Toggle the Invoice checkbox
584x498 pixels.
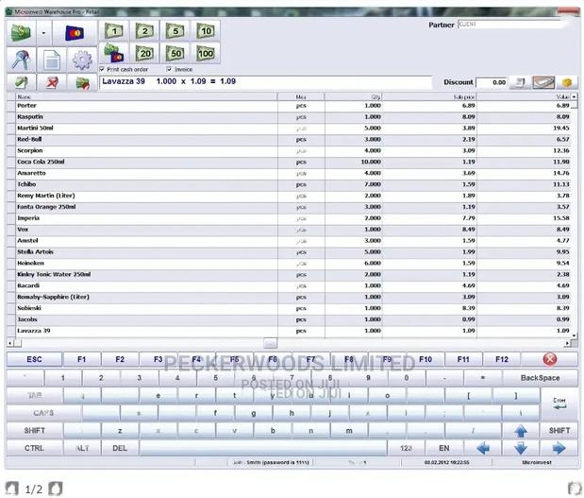click(169, 69)
